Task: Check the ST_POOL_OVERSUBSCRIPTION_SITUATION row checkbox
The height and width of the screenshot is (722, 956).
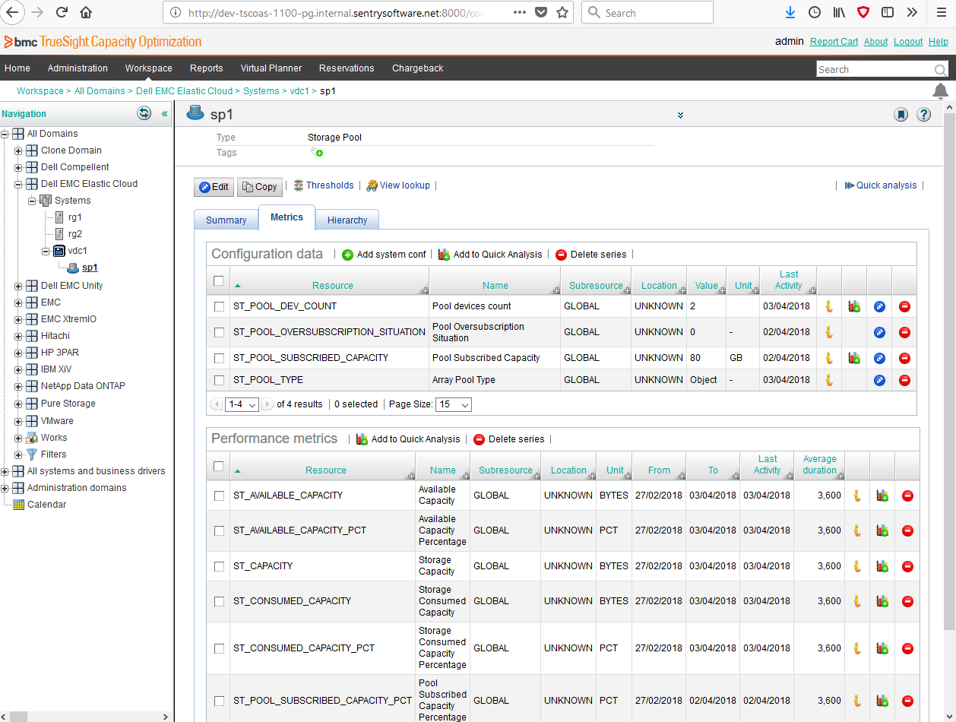Action: click(x=219, y=332)
